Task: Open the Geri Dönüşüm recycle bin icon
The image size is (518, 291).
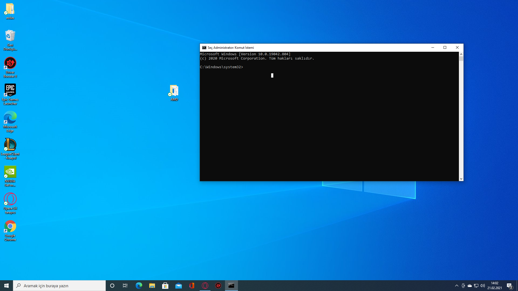Action: (x=10, y=40)
